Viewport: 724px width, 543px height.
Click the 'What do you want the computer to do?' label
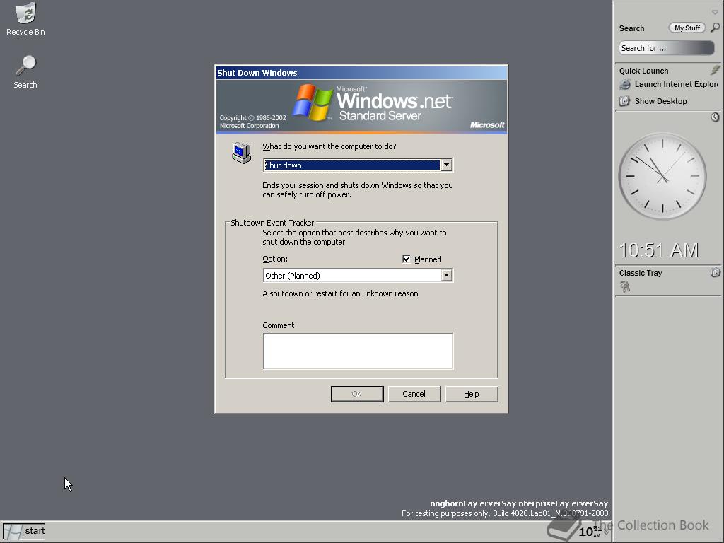329,146
